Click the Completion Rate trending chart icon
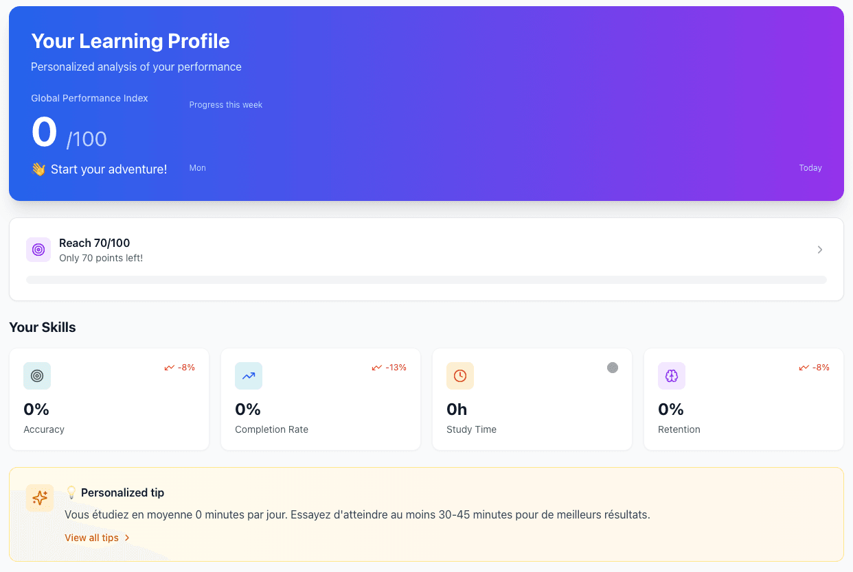The width and height of the screenshot is (853, 572). click(248, 376)
